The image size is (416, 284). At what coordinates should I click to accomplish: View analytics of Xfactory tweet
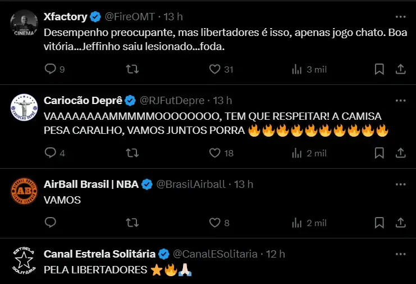tap(296, 69)
